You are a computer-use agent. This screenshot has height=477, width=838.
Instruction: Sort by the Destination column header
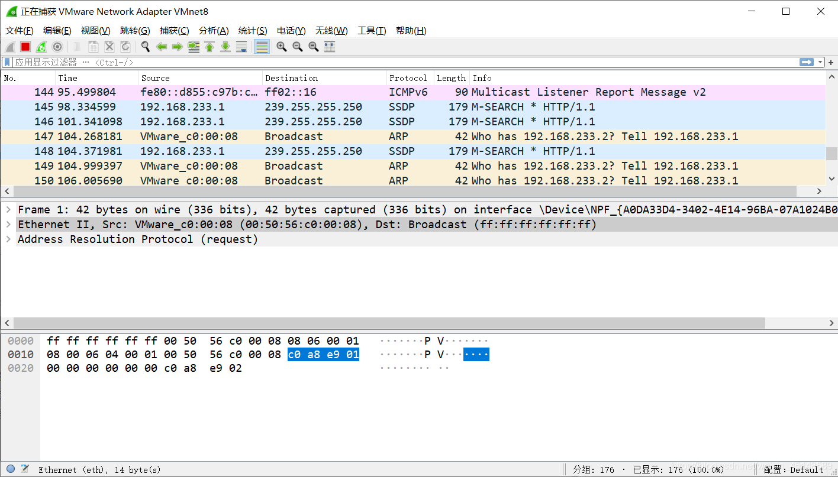[x=324, y=78]
